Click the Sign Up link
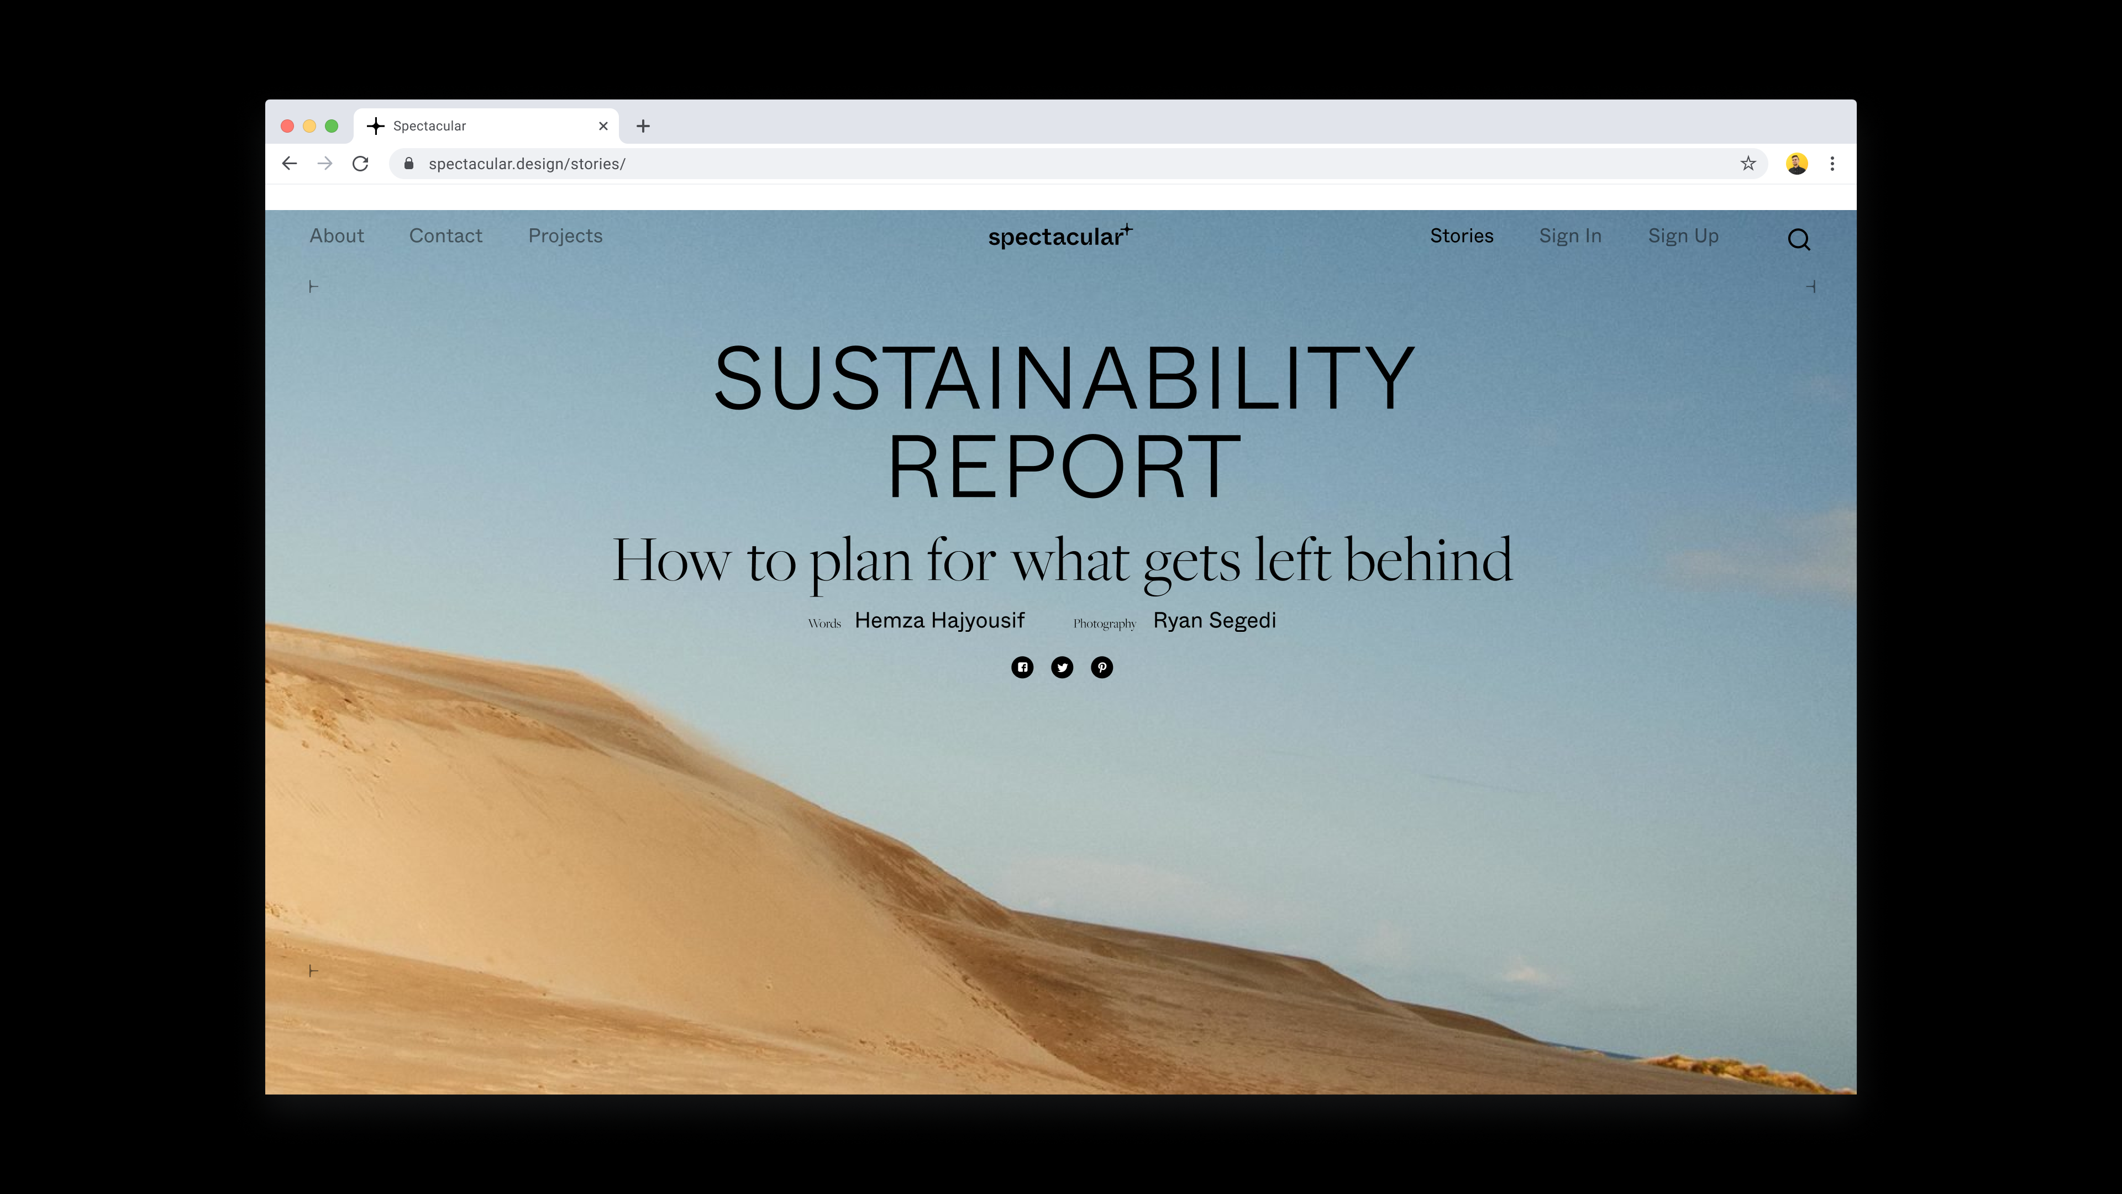The image size is (2122, 1194). click(x=1683, y=237)
